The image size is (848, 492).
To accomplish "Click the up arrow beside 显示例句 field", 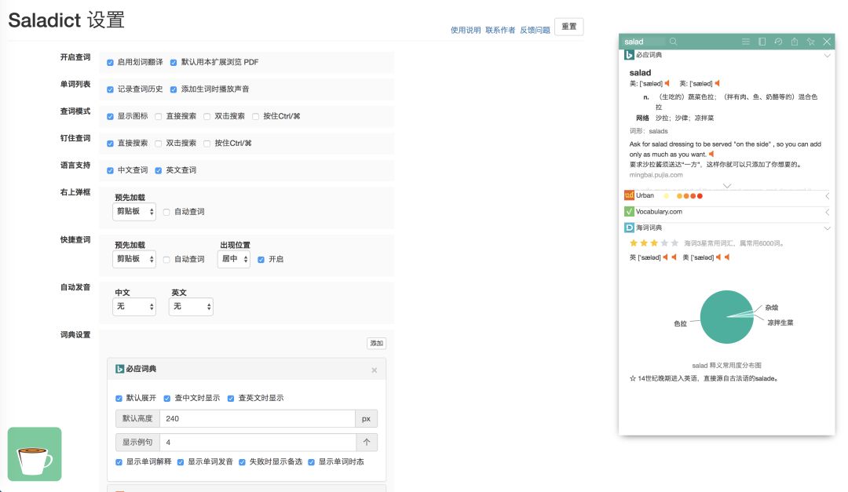I will (x=367, y=443).
